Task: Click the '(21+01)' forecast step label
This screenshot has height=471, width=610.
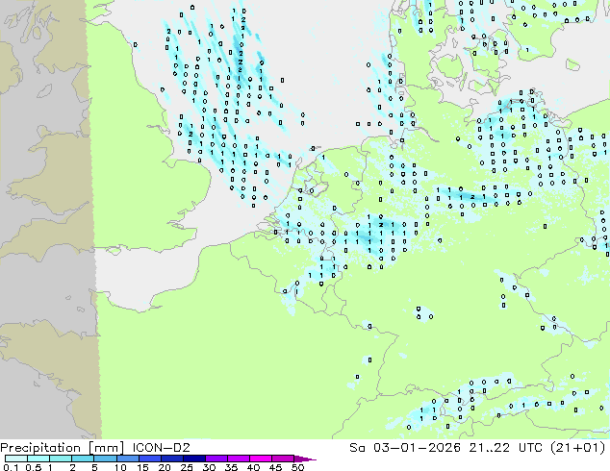Action: click(577, 448)
